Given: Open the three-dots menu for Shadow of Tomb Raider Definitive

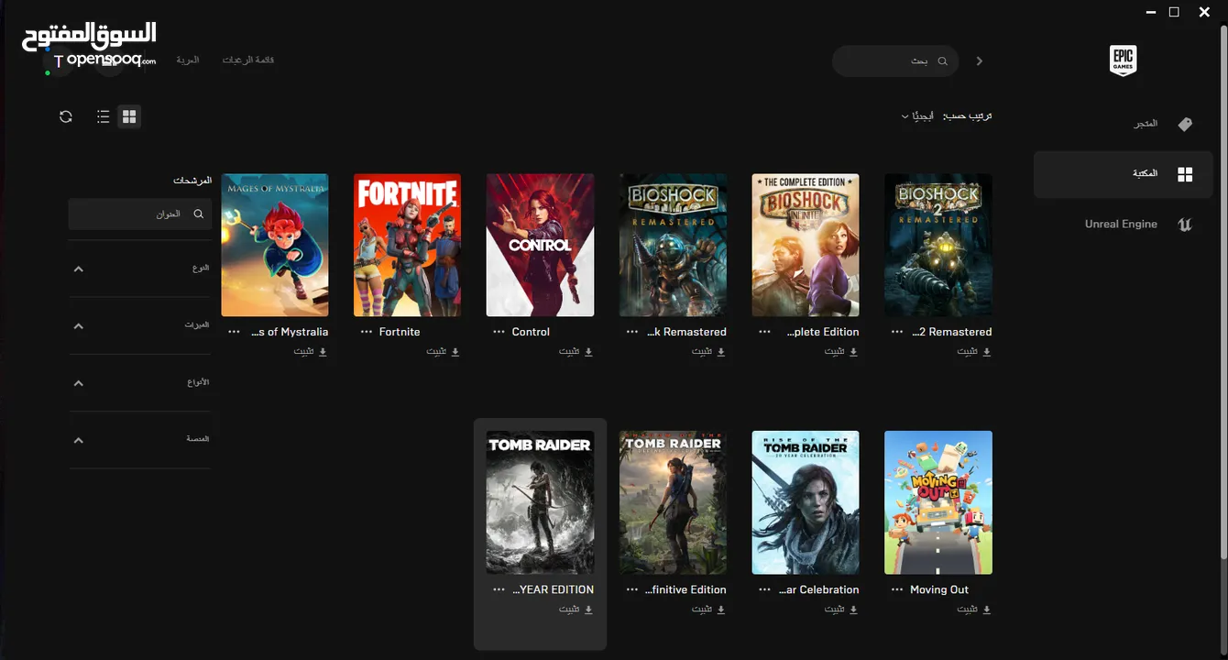Looking at the screenshot, I should (x=632, y=589).
